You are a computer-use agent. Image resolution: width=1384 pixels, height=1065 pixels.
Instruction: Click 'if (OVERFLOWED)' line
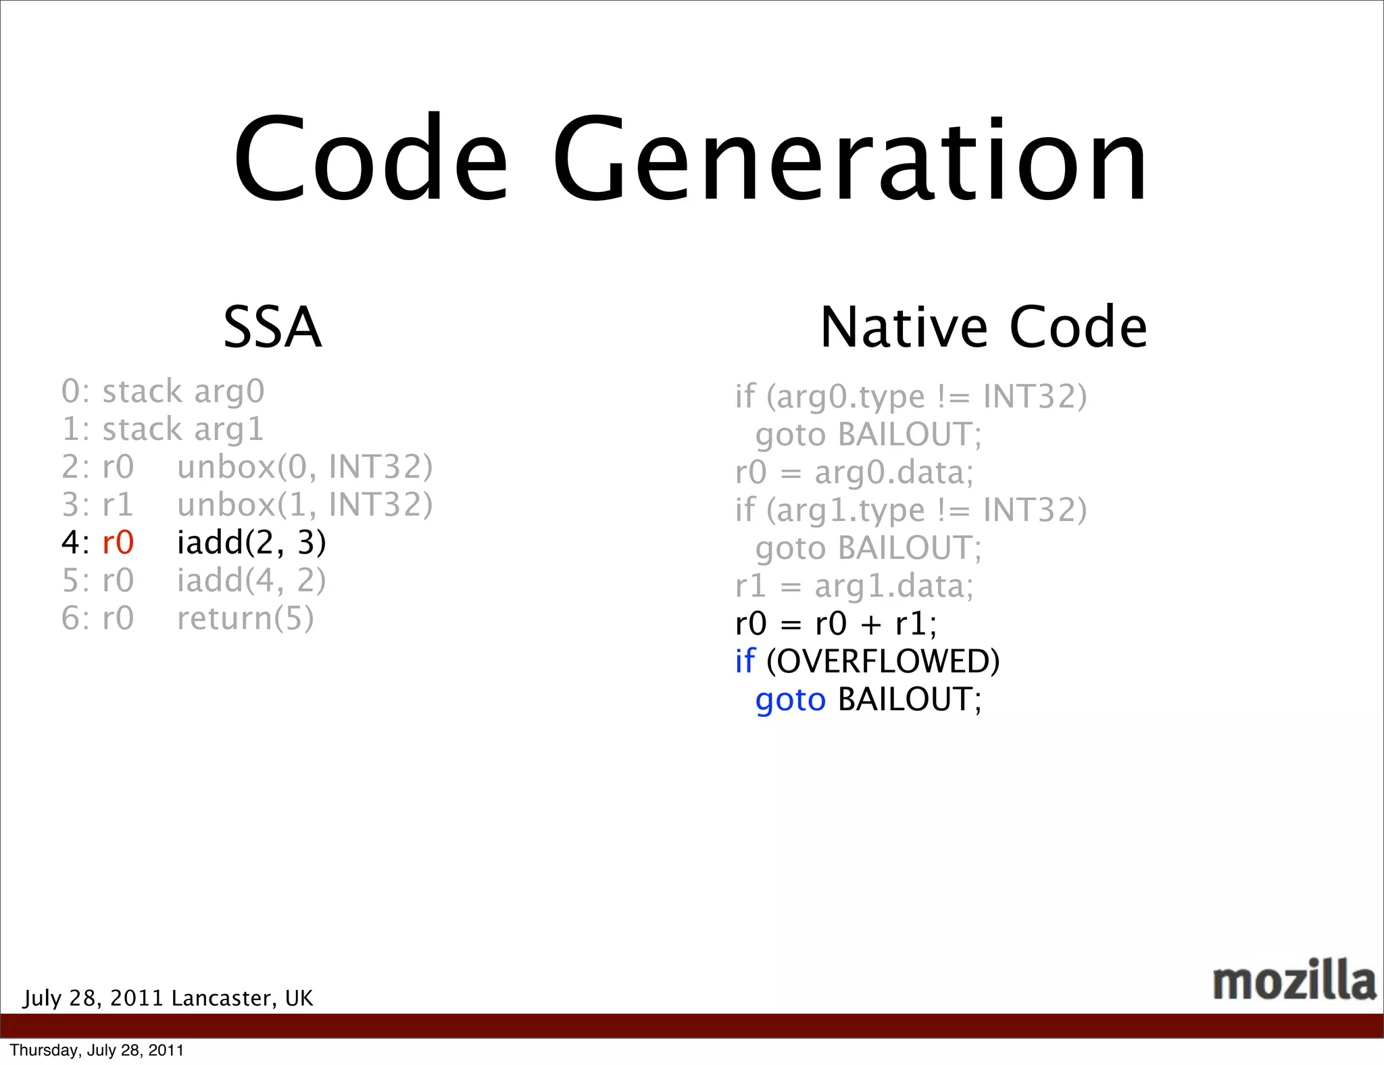868,662
